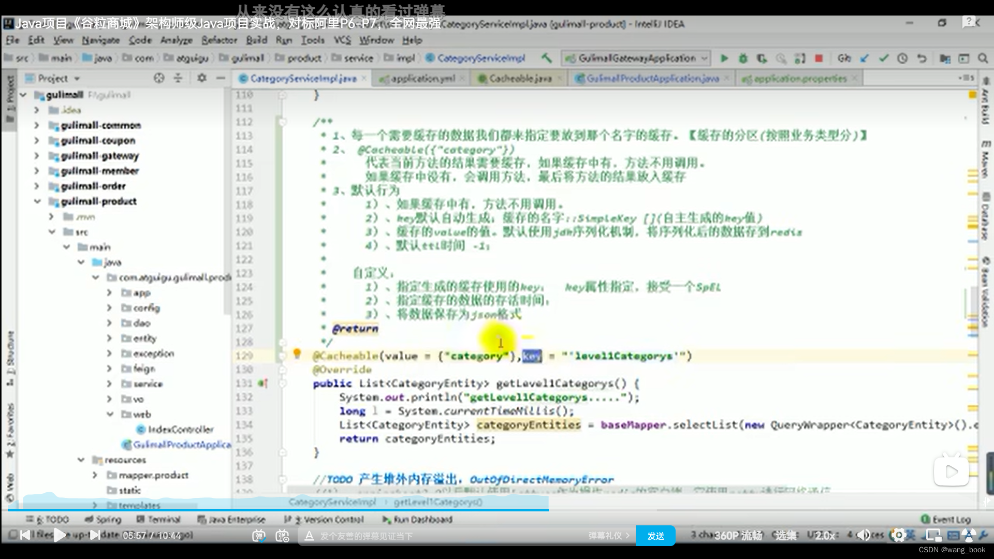Toggle the danmaku display switch
This screenshot has width=994, height=559.
pos(259,536)
